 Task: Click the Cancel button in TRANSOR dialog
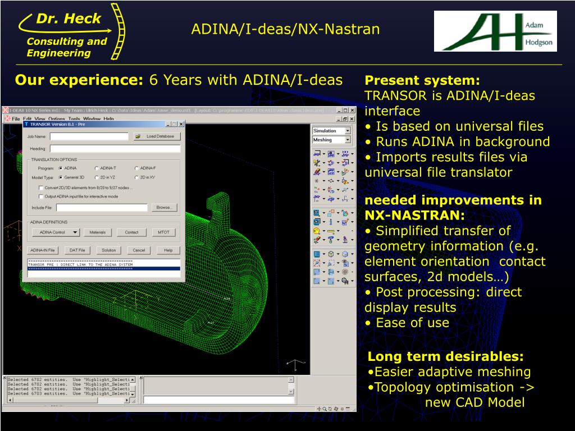[x=139, y=250]
